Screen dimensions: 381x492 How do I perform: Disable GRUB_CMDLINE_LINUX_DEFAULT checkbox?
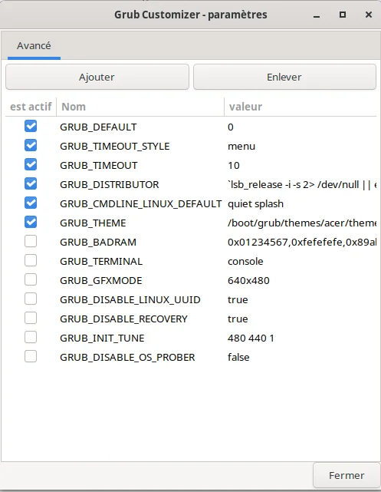coord(31,203)
